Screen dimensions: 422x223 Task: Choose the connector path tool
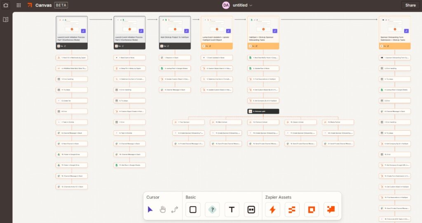(174, 209)
